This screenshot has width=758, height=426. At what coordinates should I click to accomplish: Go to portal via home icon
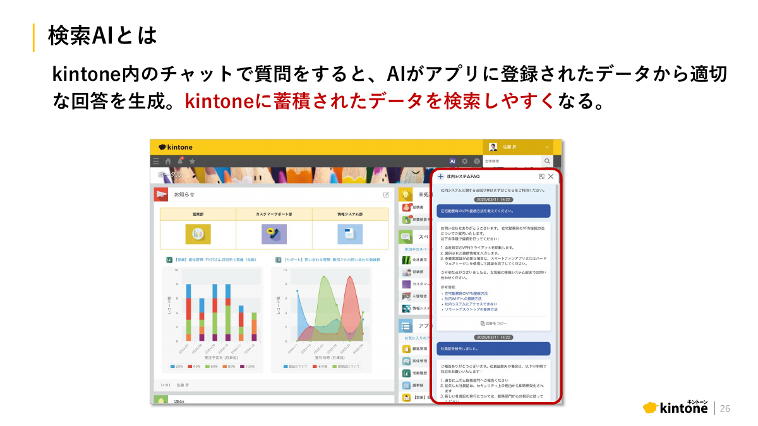pos(168,162)
